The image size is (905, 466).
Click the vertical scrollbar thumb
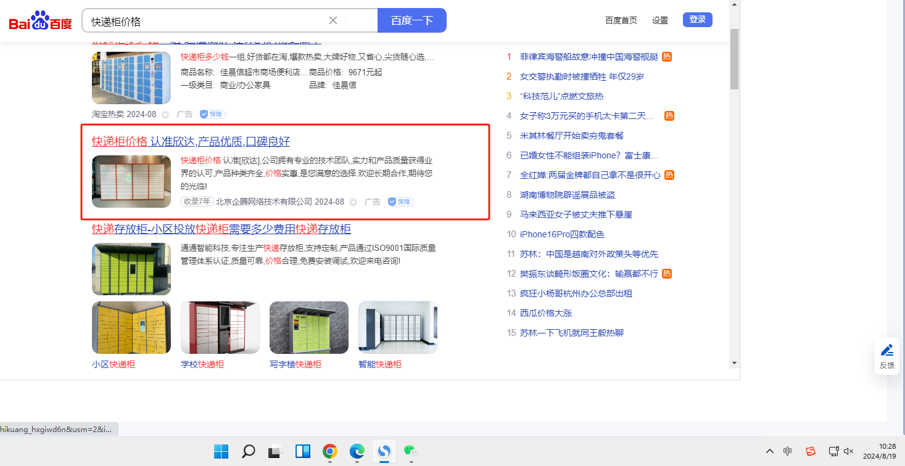point(734,59)
